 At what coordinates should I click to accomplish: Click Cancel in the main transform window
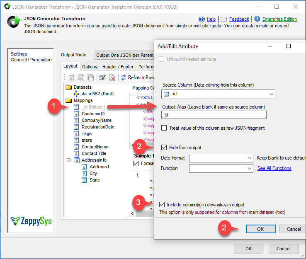pyautogui.click(x=284, y=249)
